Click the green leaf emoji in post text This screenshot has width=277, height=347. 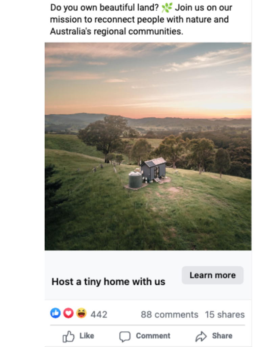coord(167,7)
